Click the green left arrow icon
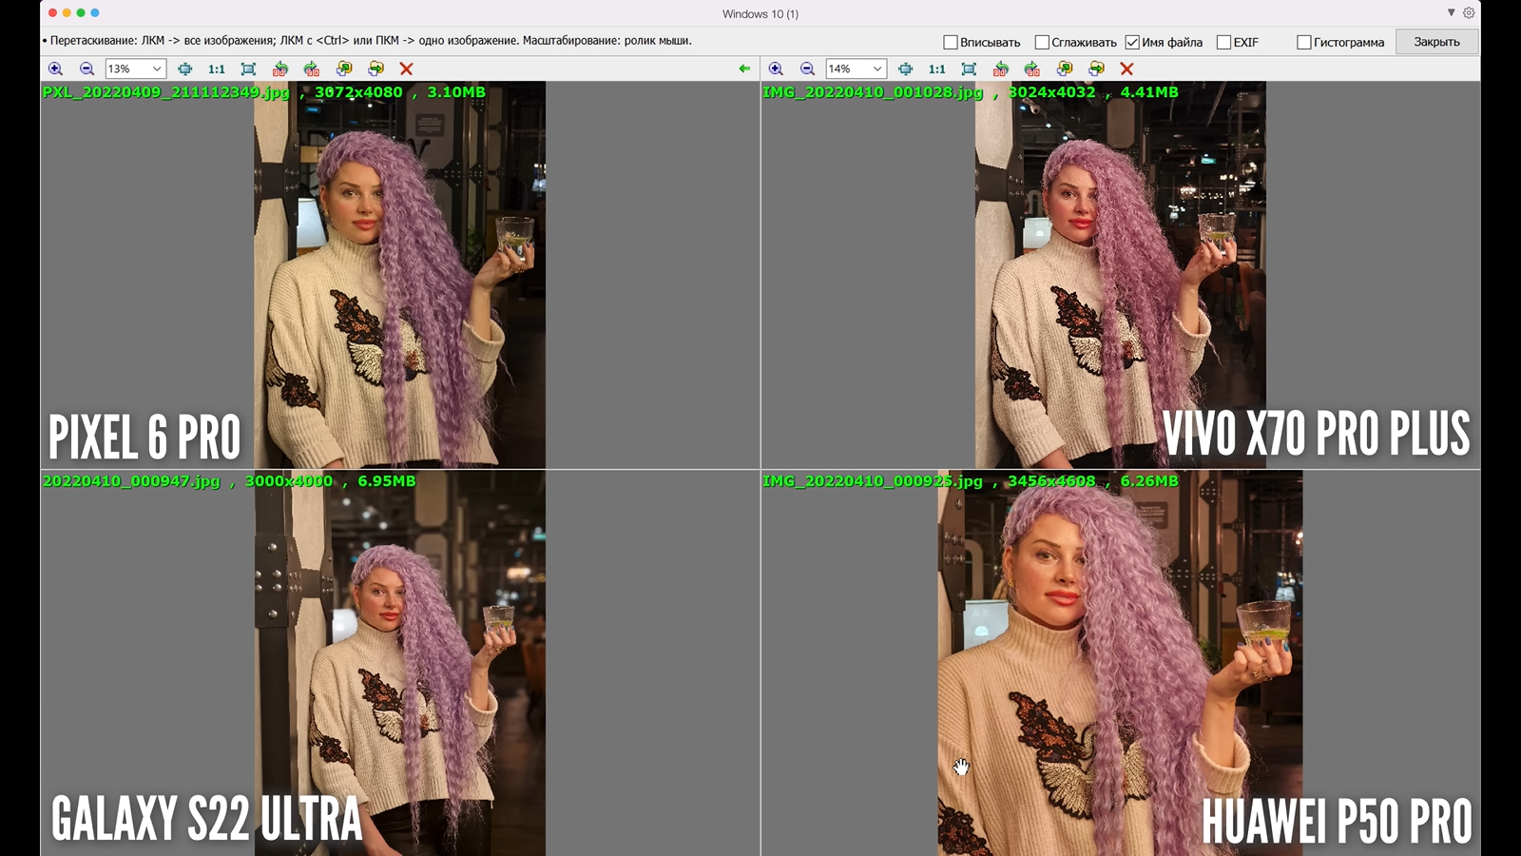1521x856 pixels. (744, 68)
